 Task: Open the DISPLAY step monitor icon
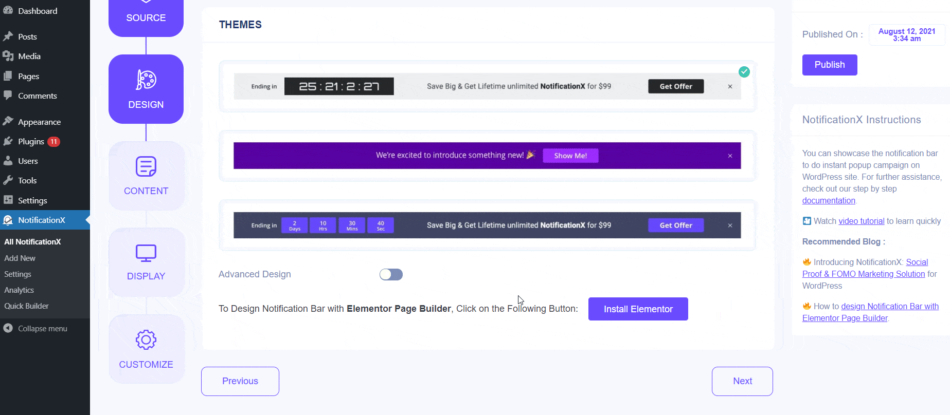(146, 253)
